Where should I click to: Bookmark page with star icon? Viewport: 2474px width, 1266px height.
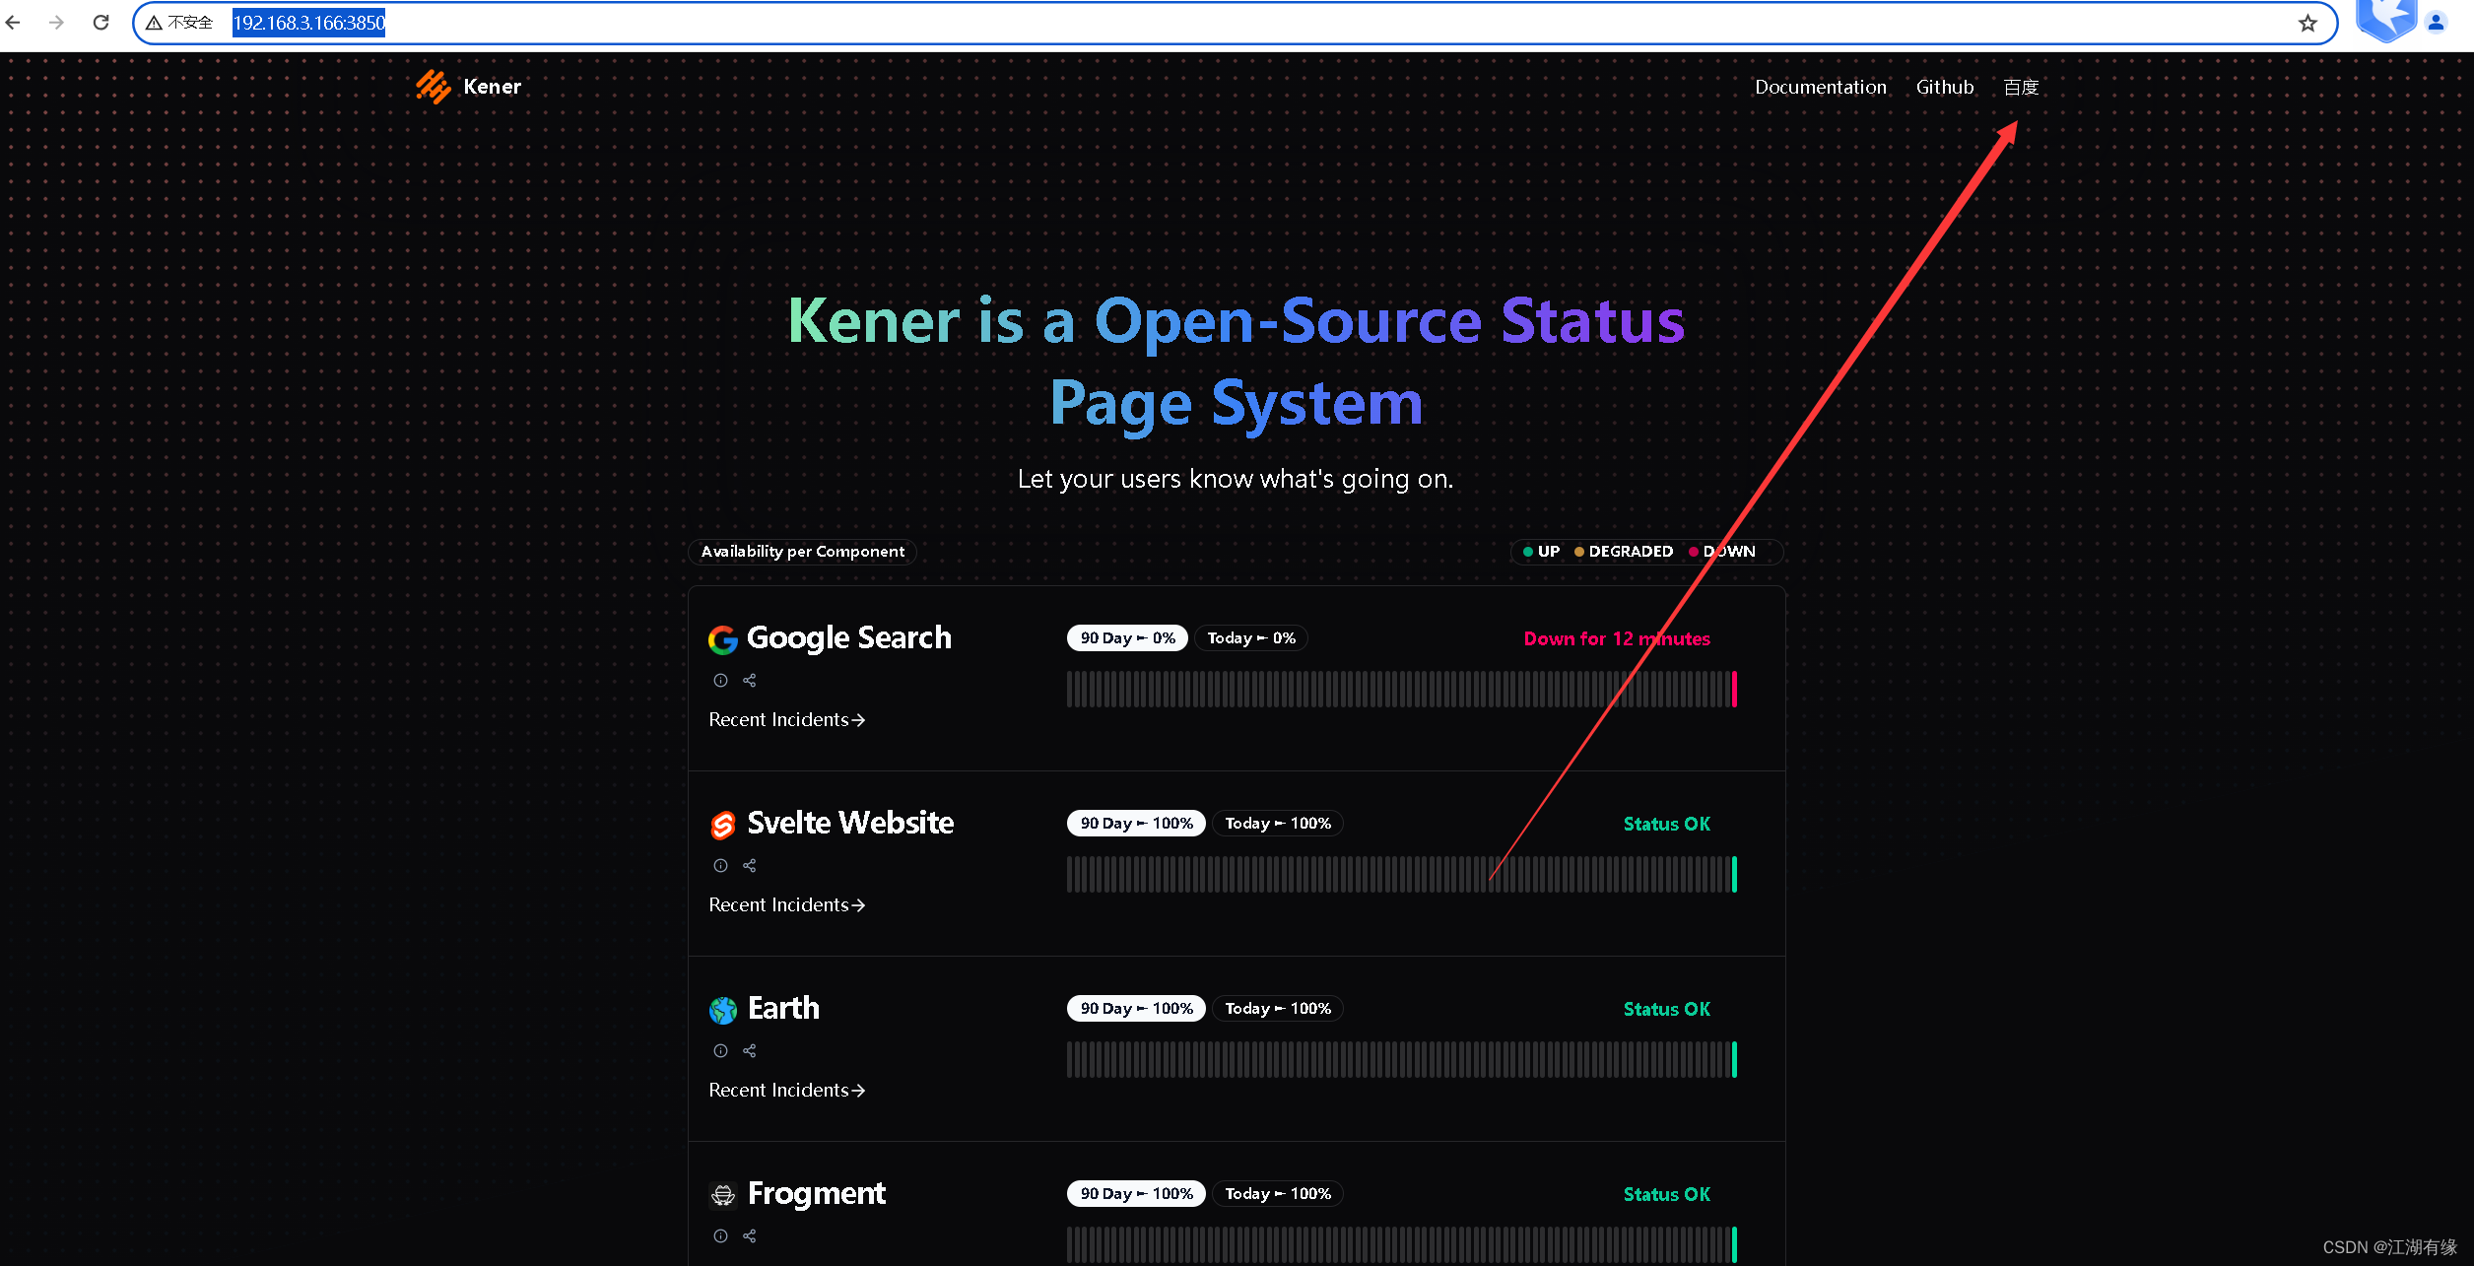tap(2307, 23)
